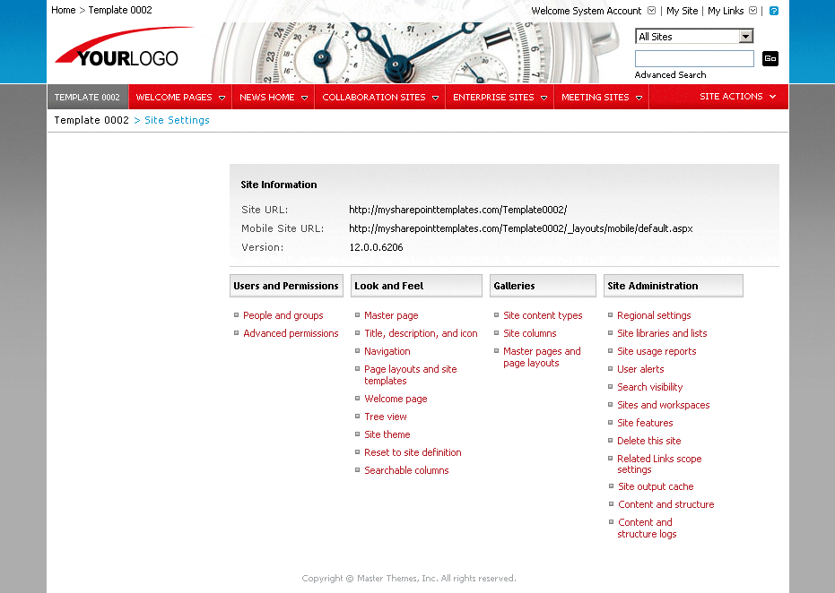835x593 pixels.
Task: Navigate to My Site
Action: click(681, 10)
